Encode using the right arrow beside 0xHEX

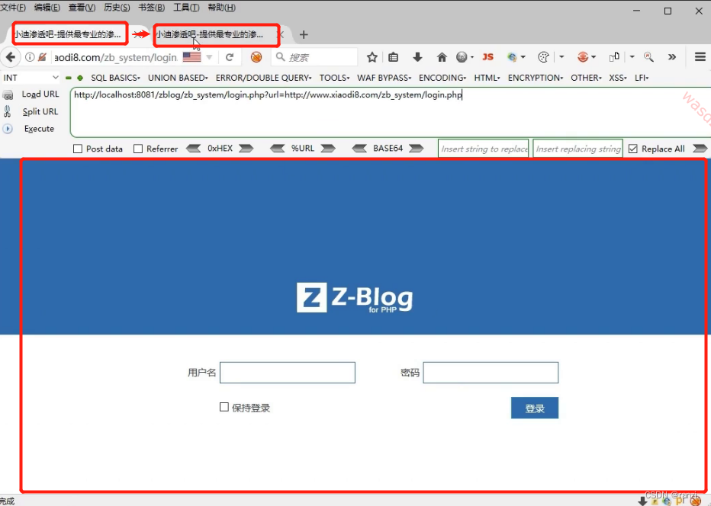(246, 149)
